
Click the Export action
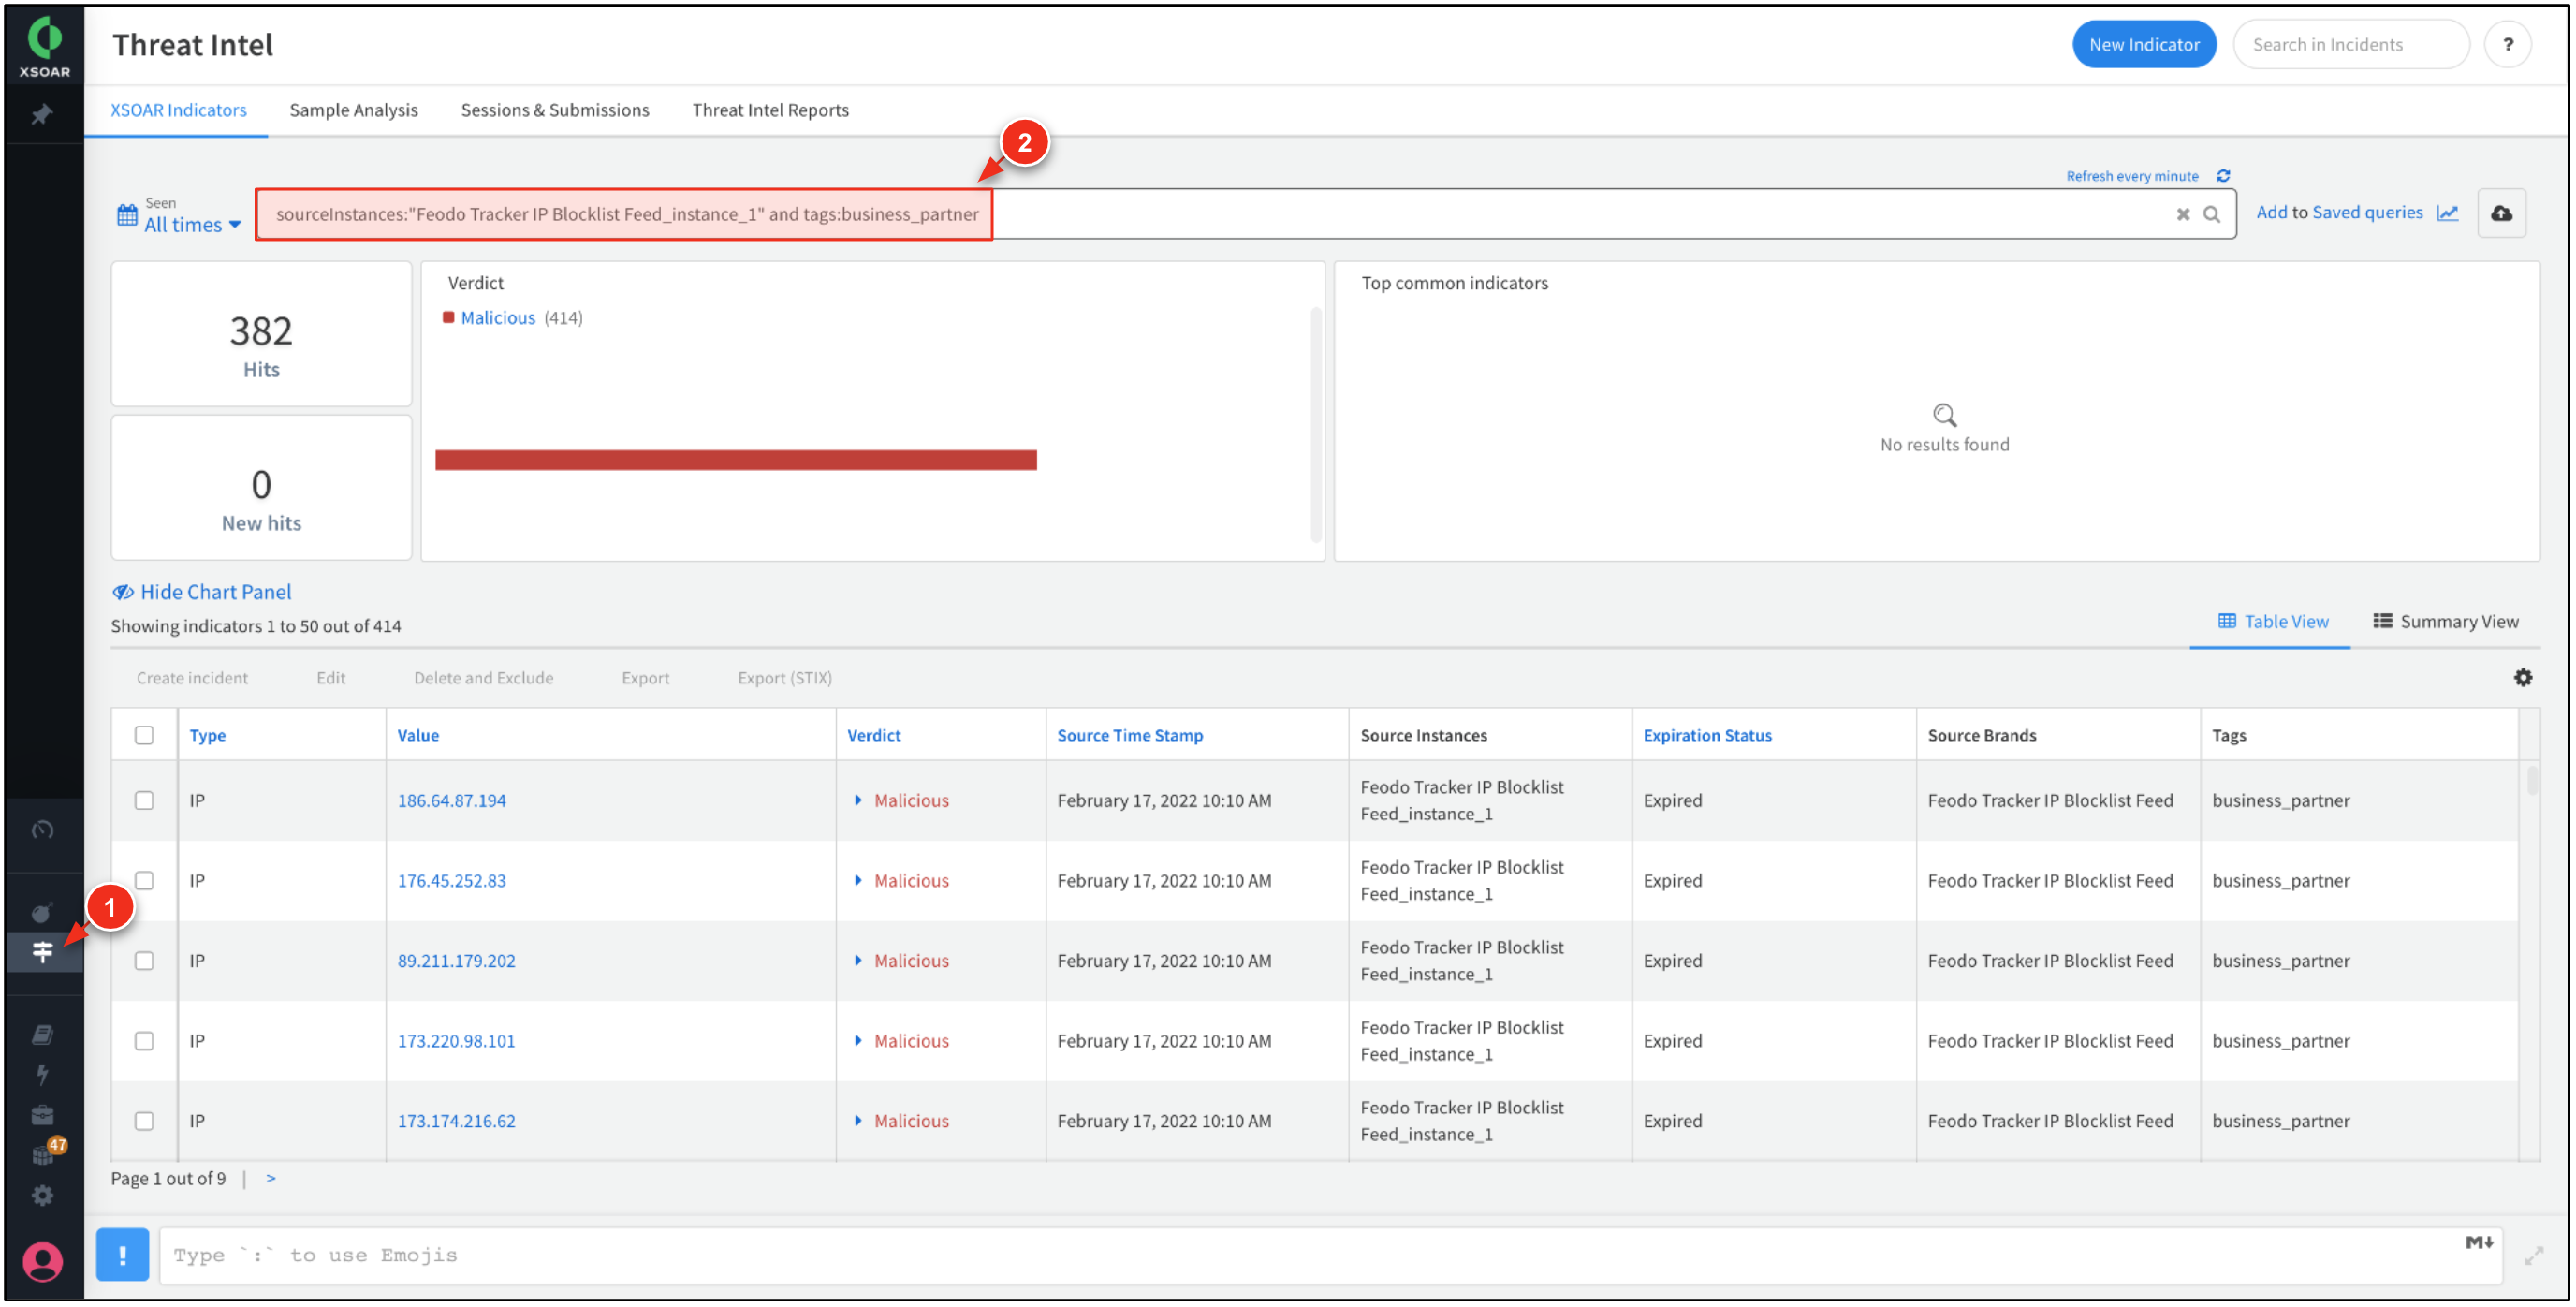(x=645, y=678)
